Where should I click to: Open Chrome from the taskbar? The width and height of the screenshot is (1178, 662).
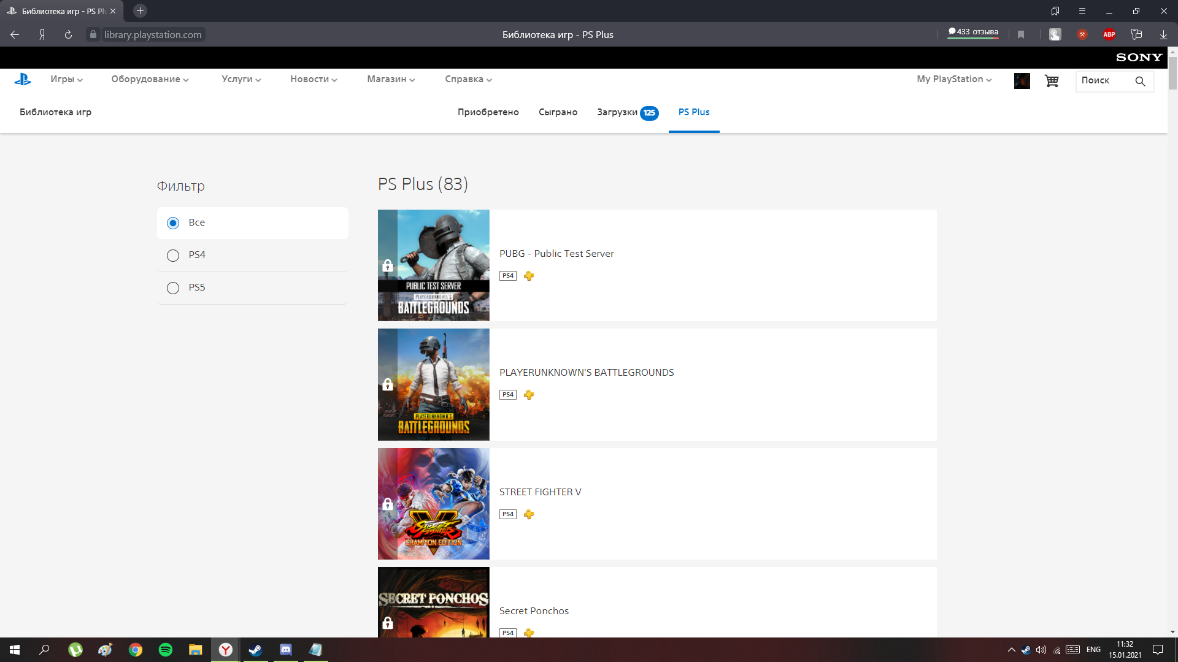click(x=136, y=650)
